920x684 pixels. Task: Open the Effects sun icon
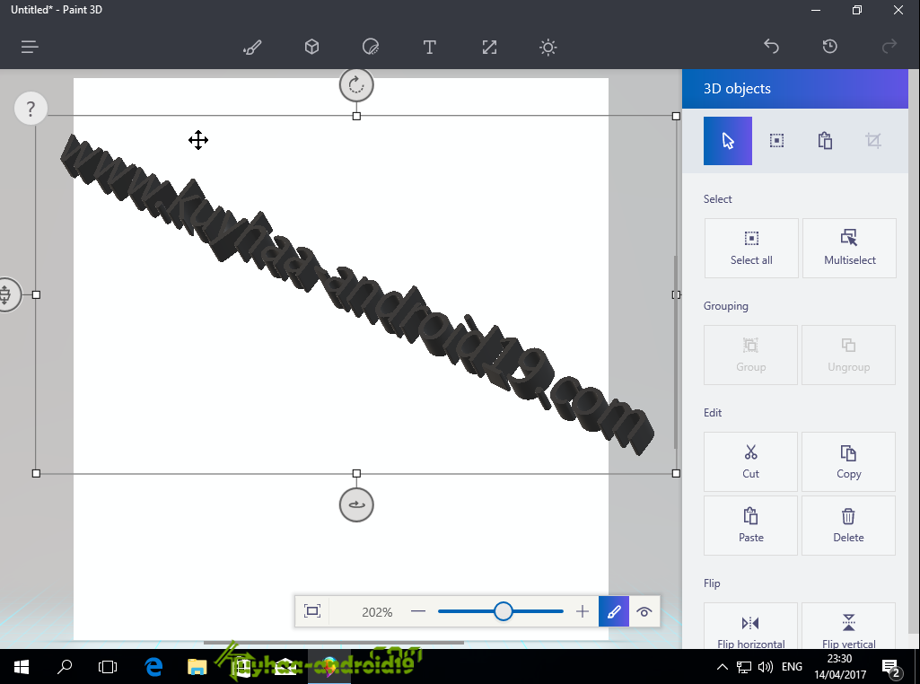(548, 47)
